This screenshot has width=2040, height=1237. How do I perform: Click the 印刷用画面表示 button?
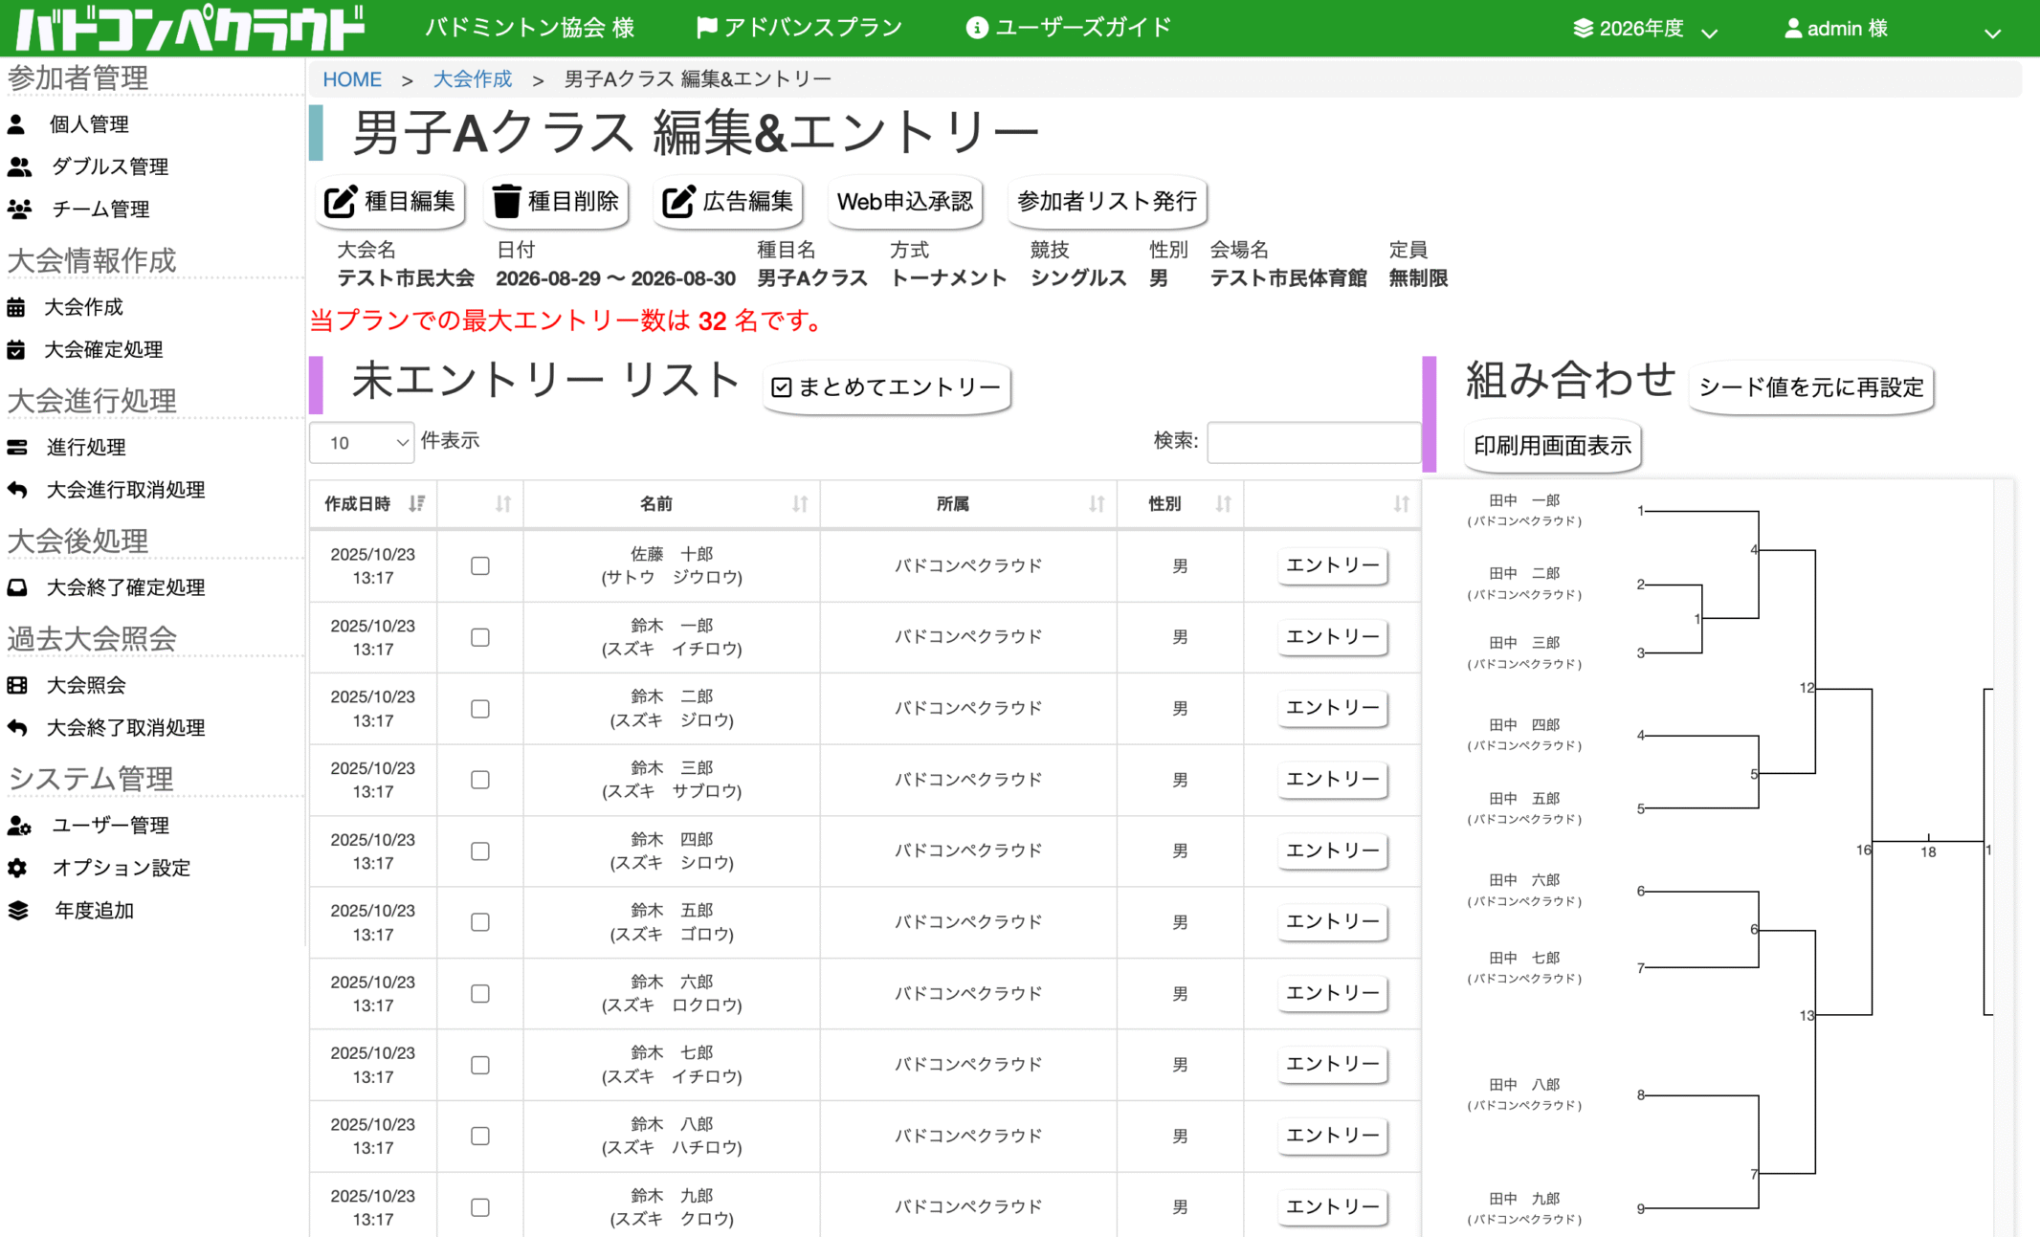(x=1552, y=446)
